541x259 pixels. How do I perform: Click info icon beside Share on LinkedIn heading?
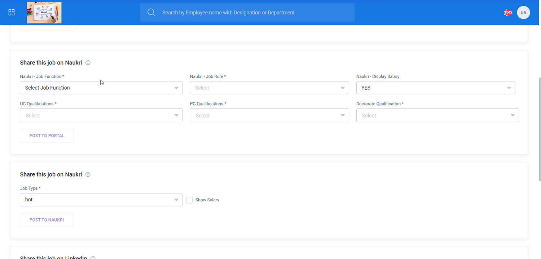click(93, 258)
